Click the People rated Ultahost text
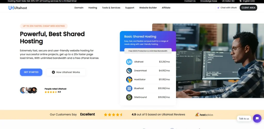Screen dimensions: 264x129 pyautogui.click(x=55, y=89)
